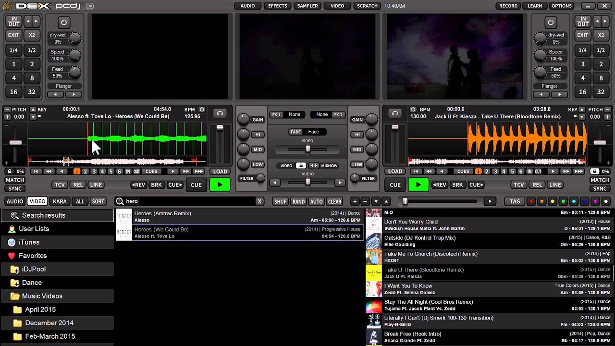Fast-forward right deck with double arrows
This screenshot has height=346, width=615.
[x=566, y=172]
